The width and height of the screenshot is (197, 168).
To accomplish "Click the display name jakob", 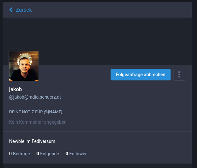I will [15, 90].
